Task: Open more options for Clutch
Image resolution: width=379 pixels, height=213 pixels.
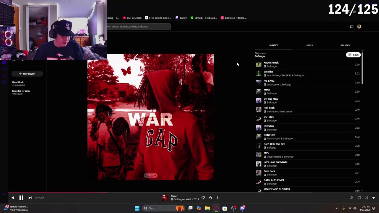Action: (x=217, y=198)
